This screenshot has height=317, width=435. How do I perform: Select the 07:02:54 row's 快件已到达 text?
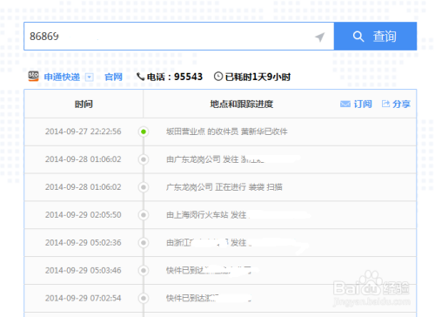[x=185, y=298]
